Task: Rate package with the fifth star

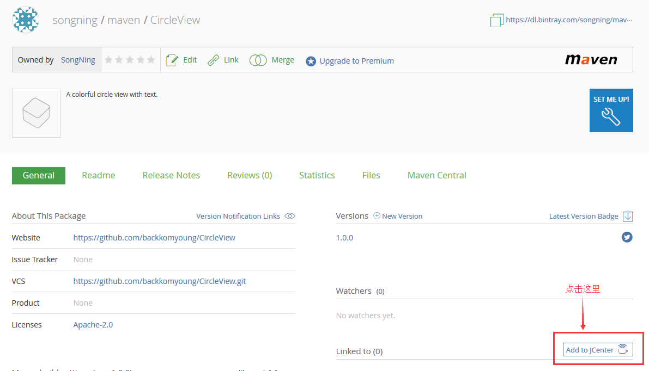Action: tap(151, 60)
